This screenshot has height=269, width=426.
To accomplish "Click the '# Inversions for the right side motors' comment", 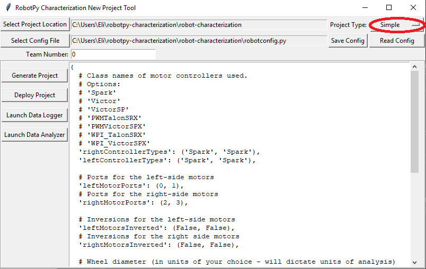I will pyautogui.click(x=159, y=236).
